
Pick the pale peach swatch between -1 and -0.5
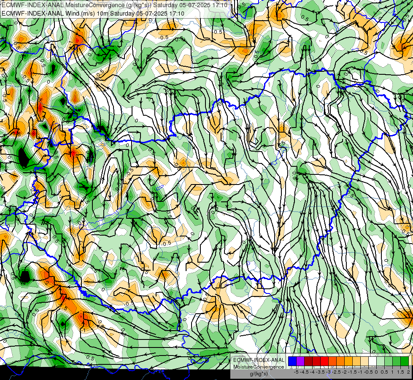pos(364,361)
